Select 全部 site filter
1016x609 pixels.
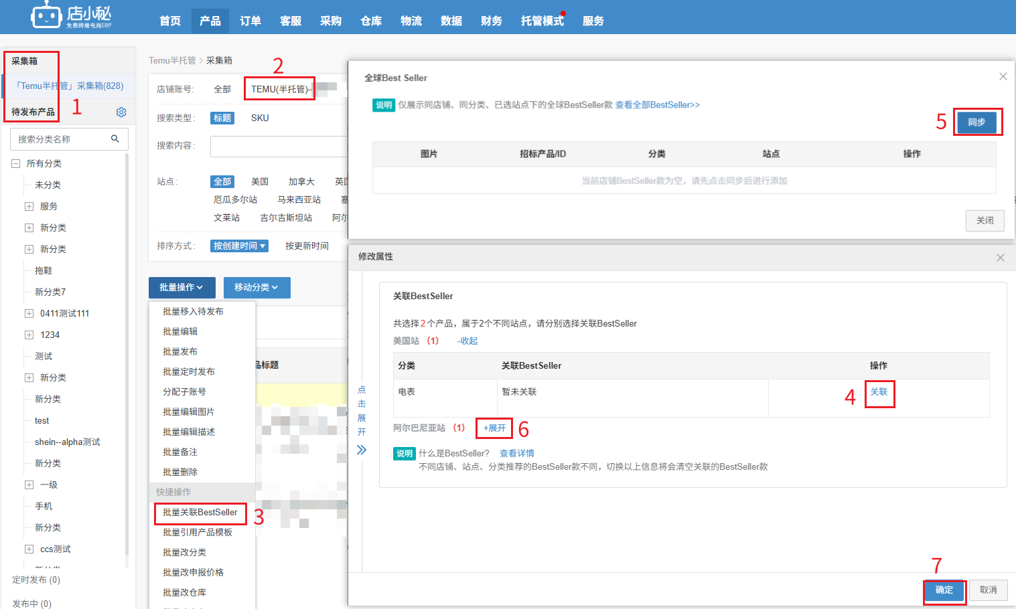[222, 181]
